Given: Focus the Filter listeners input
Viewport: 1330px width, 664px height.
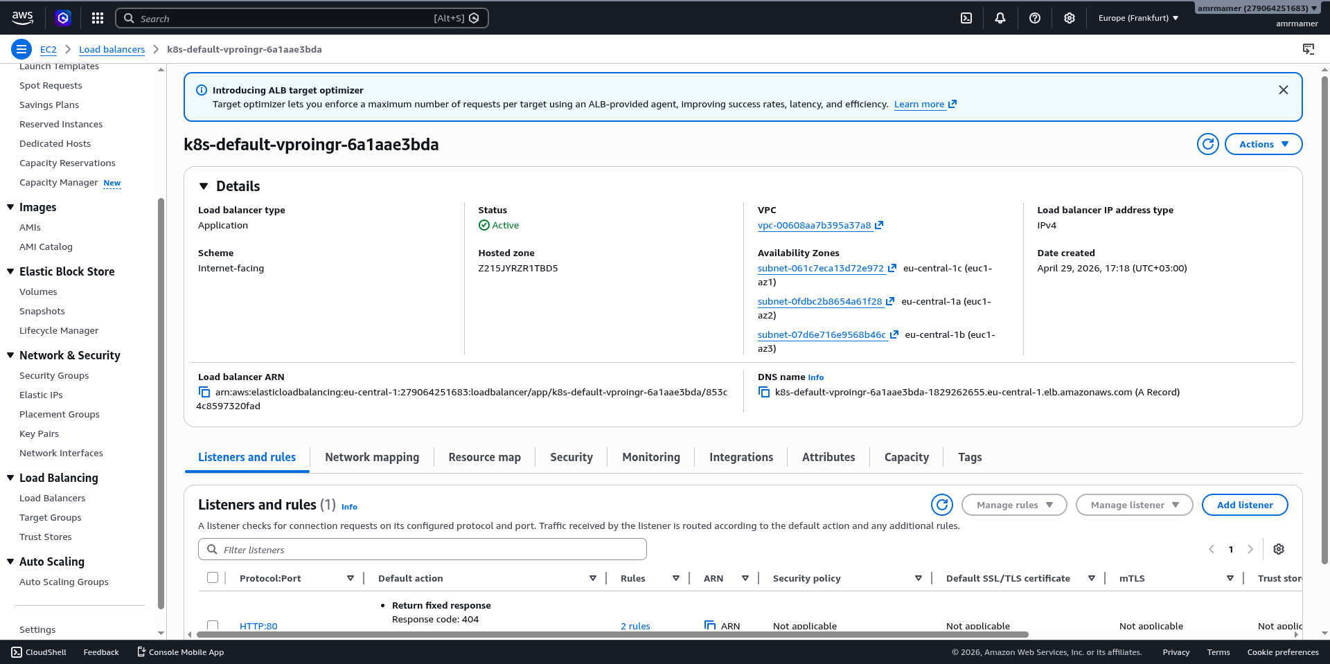Looking at the screenshot, I should point(423,549).
